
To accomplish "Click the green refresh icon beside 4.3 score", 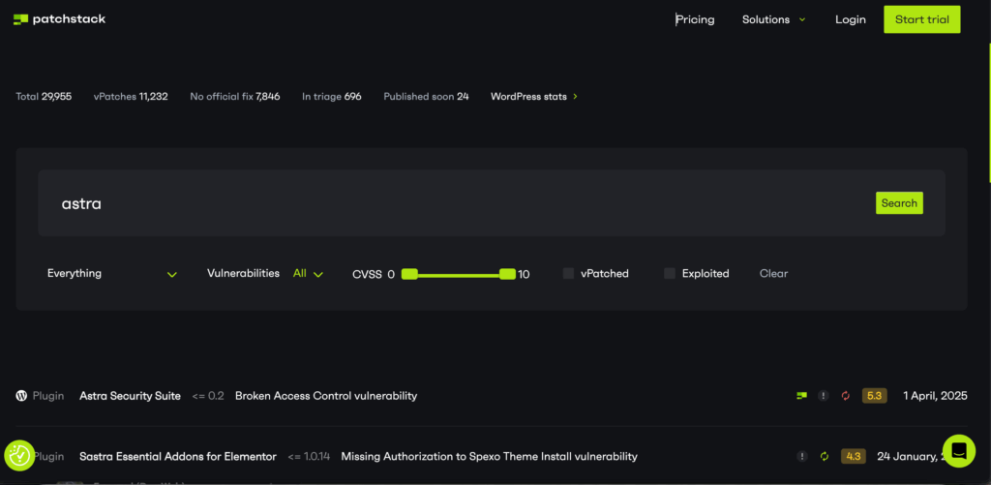I will point(825,456).
